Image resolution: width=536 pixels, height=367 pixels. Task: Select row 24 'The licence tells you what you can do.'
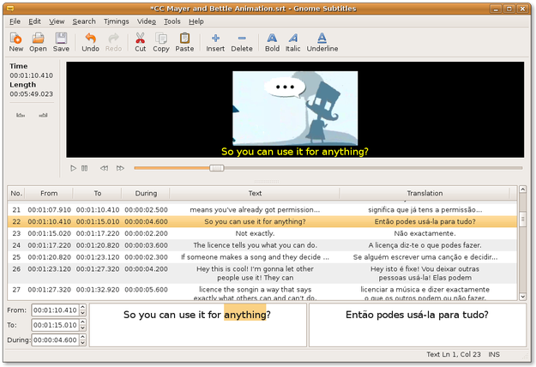[262, 245]
